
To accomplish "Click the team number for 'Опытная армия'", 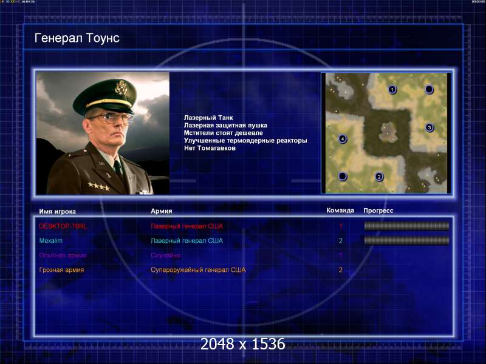I will tap(341, 255).
